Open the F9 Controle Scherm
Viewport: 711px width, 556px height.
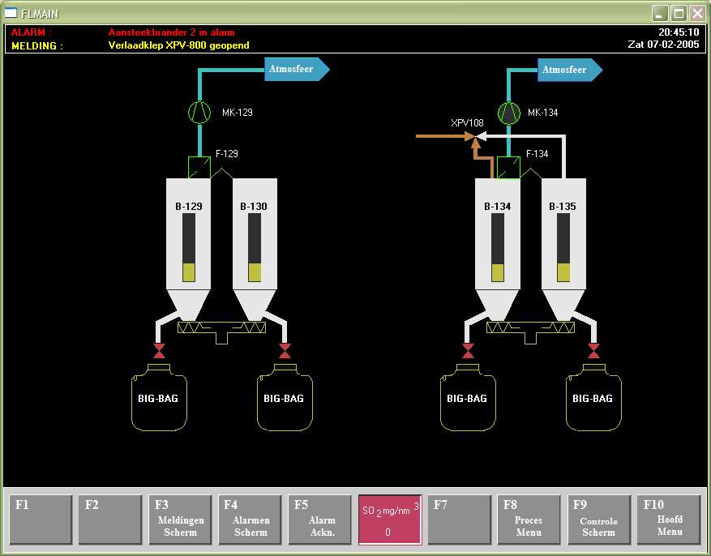click(x=598, y=520)
